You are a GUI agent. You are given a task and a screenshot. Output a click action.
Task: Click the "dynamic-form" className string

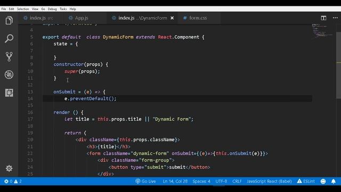tap(150, 154)
